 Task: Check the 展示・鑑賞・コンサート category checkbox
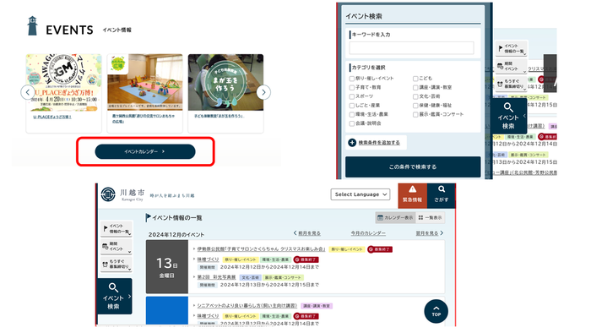(415, 114)
